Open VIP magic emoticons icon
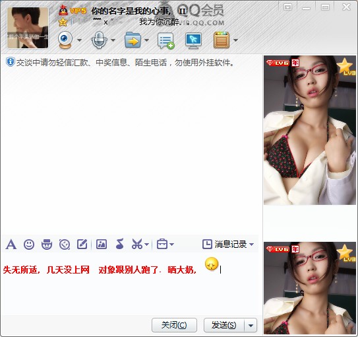358x337 pixels. click(47, 244)
